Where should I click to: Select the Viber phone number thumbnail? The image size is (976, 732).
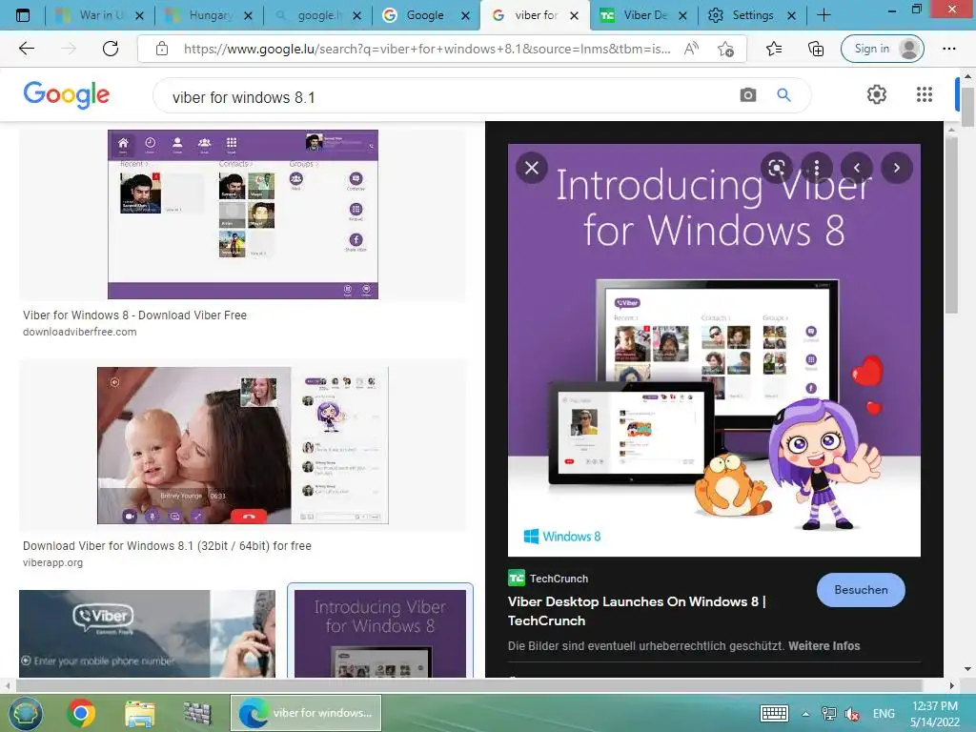(147, 633)
